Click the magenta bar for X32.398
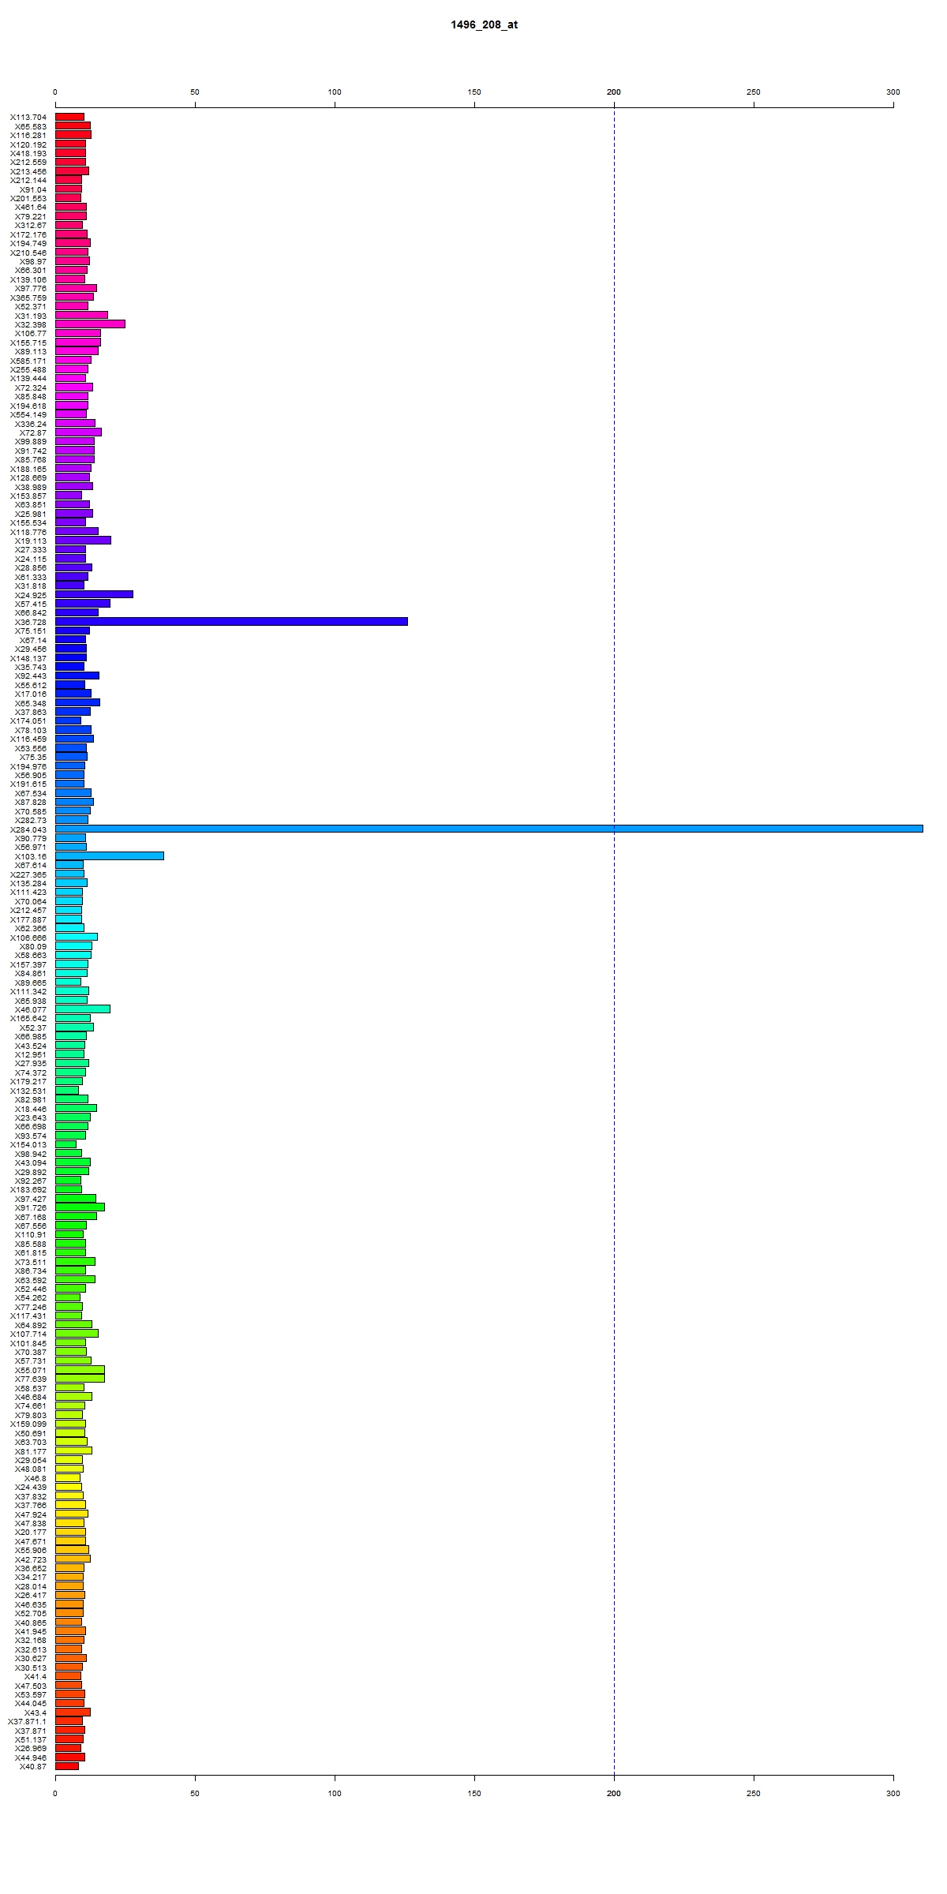 [90, 324]
